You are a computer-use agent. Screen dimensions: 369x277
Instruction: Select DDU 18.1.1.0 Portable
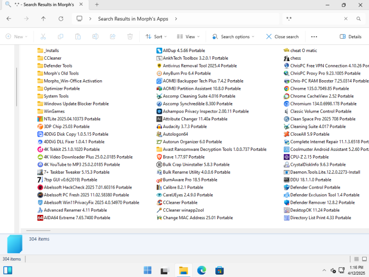(307, 180)
